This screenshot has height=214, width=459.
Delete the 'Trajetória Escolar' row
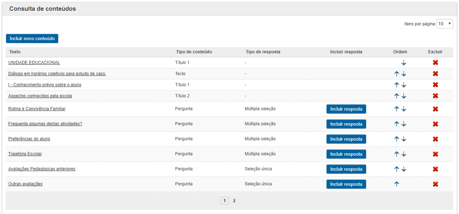coord(435,154)
